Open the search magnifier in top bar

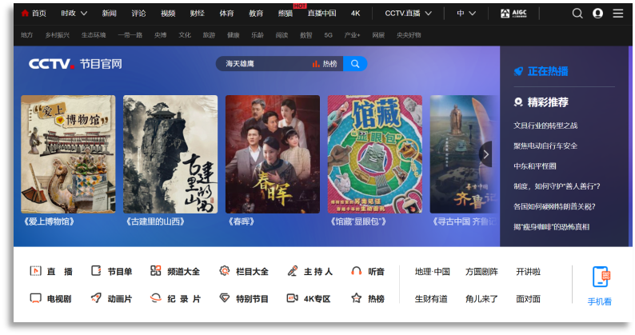coord(577,14)
